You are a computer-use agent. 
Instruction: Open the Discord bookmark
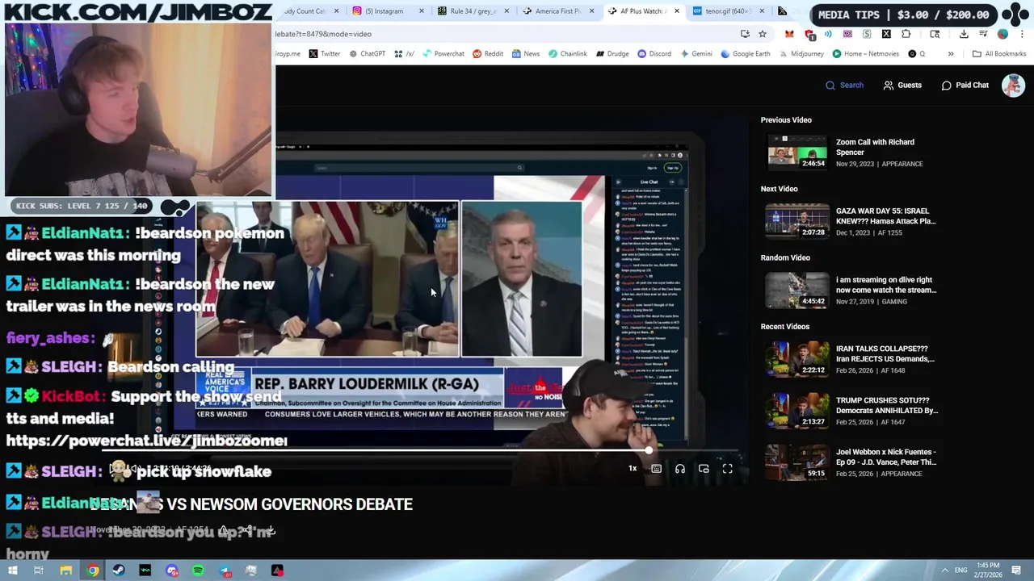pos(654,54)
